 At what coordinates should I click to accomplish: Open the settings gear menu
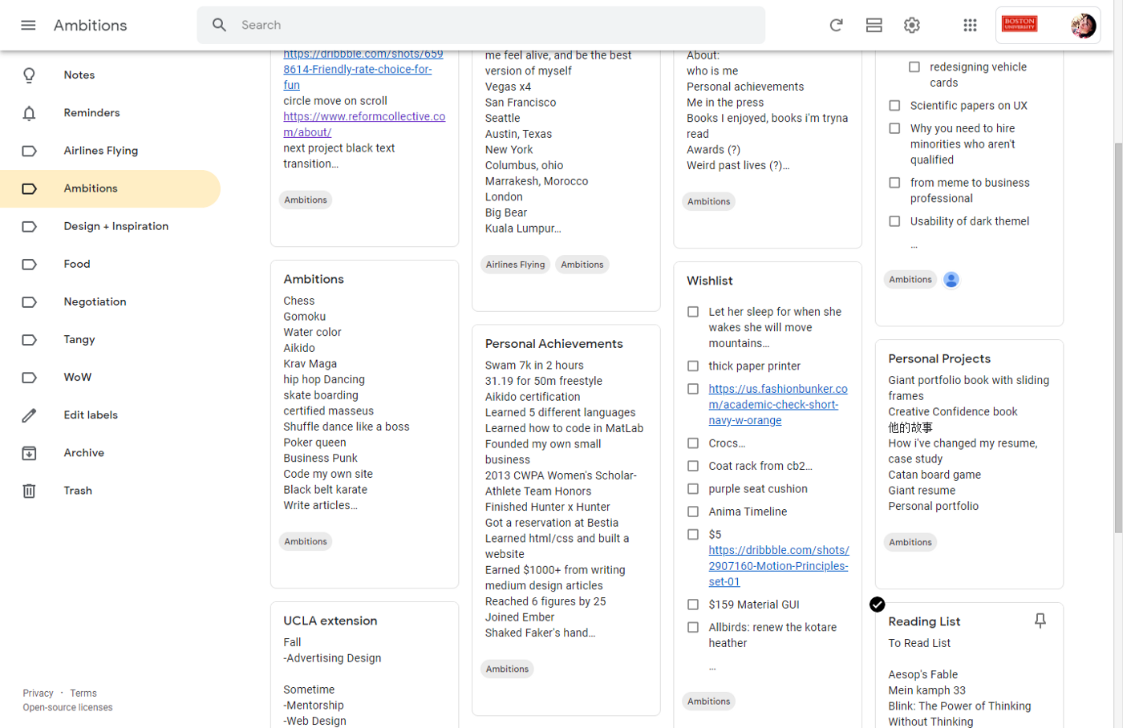tap(911, 25)
